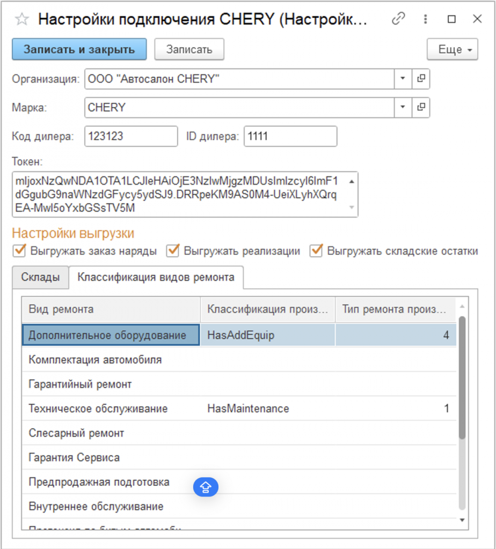Click Записать и закрыть button

point(79,49)
